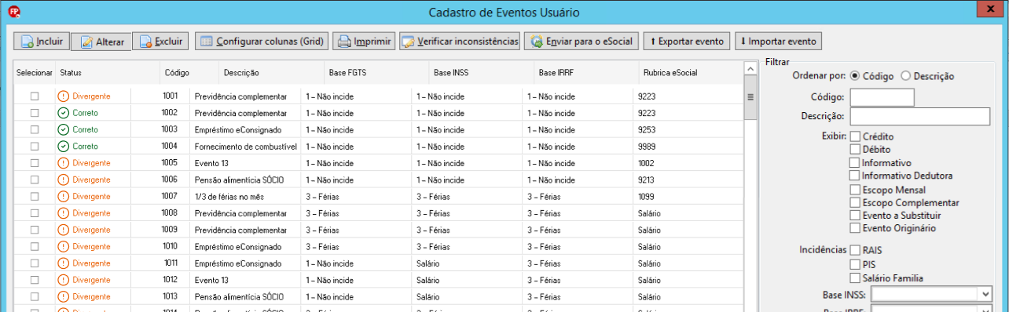Enable the Débito filter checkbox

tap(855, 149)
